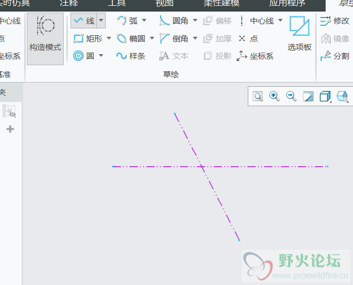
Task: Open the Line (线) tool dropdown arrow
Action: [101, 21]
